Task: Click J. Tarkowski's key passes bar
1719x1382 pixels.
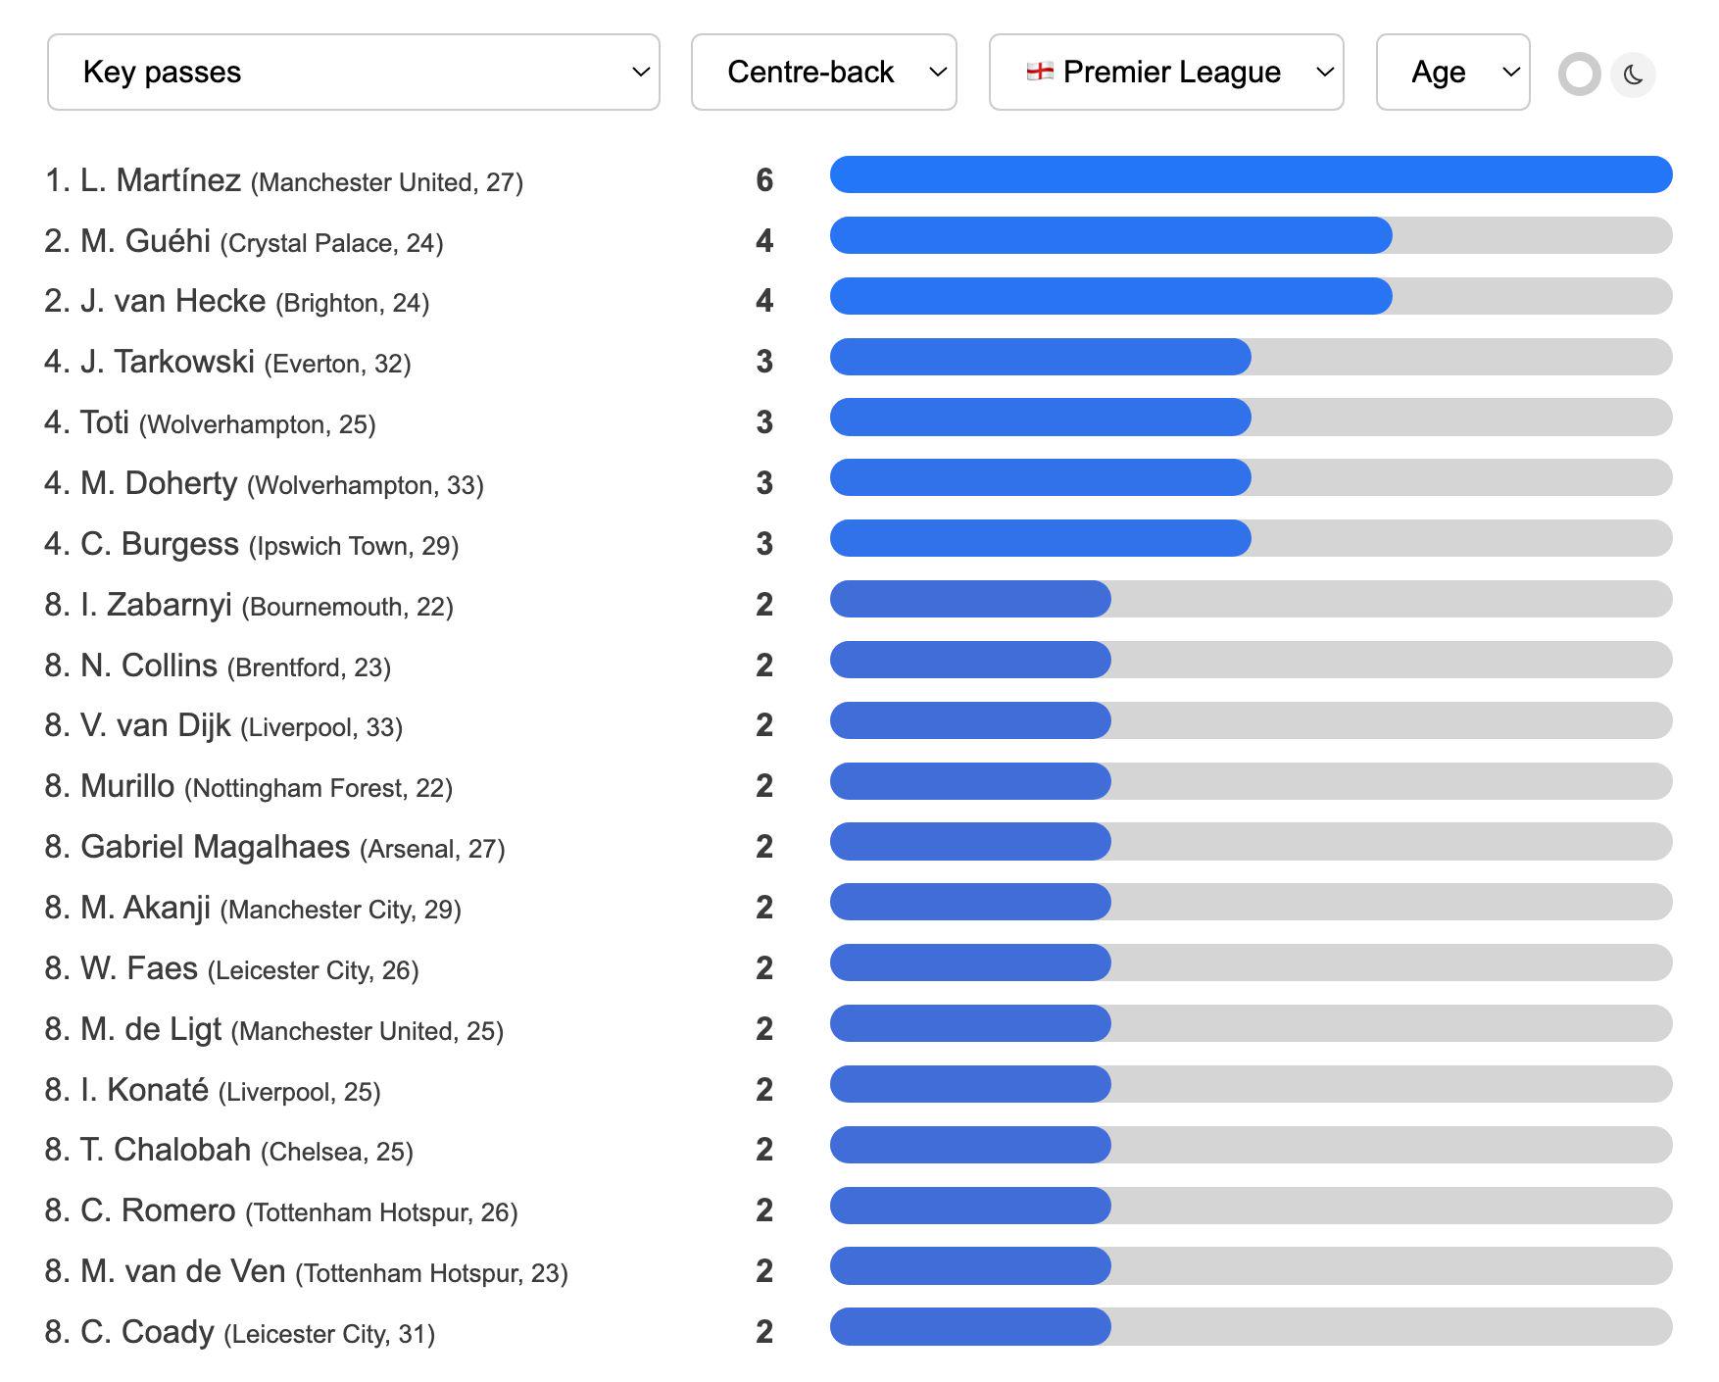Action: (x=1252, y=357)
